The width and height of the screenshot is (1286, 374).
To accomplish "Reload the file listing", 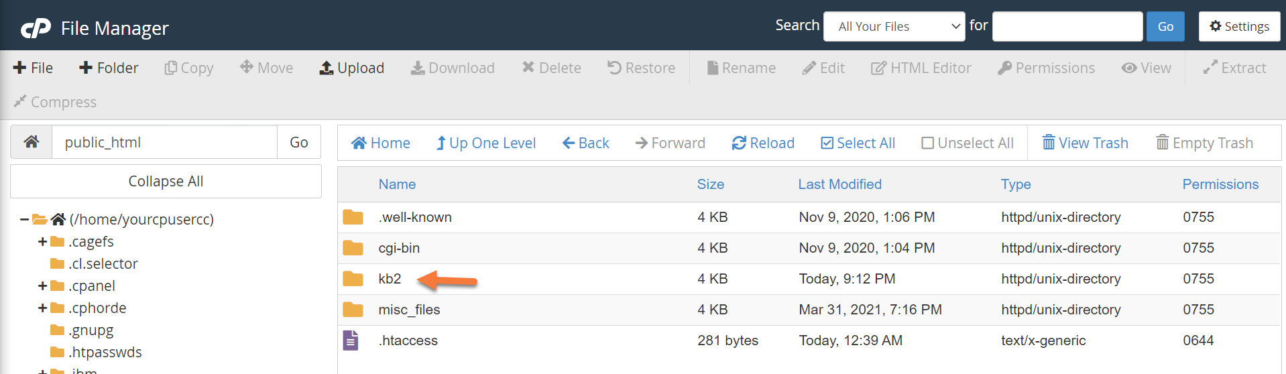I will pyautogui.click(x=763, y=143).
